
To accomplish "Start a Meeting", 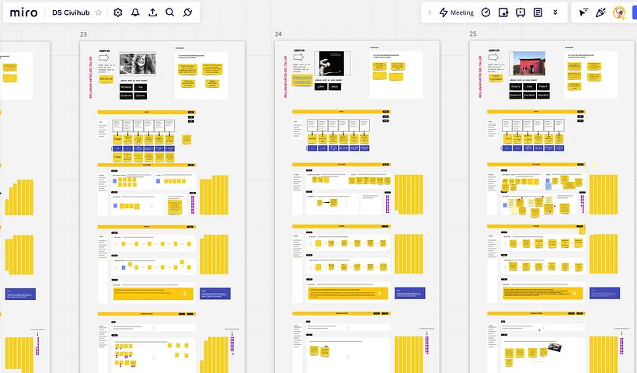I will pos(457,12).
